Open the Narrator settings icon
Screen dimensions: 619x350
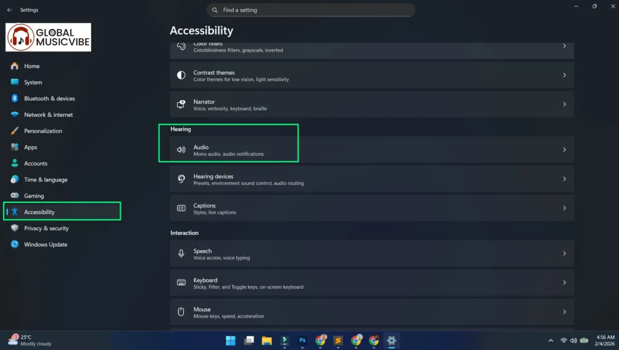click(181, 104)
